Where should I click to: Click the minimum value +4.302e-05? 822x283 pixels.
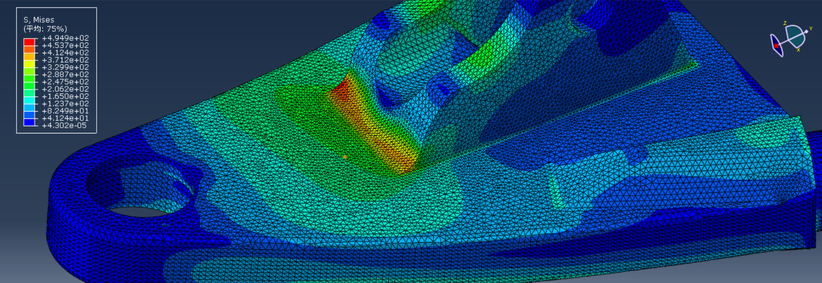65,125
